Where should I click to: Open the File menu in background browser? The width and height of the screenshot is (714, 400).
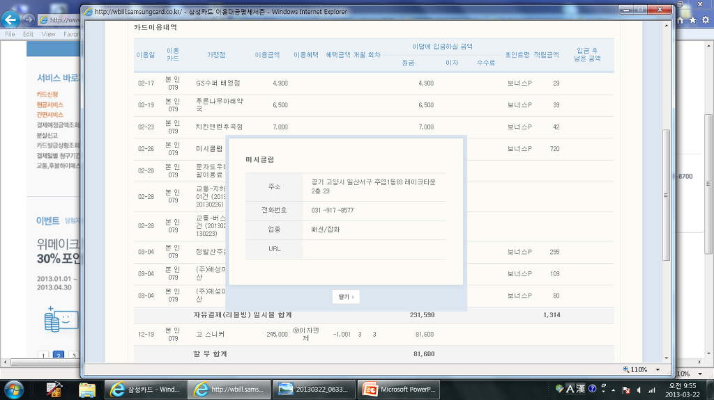click(10, 34)
